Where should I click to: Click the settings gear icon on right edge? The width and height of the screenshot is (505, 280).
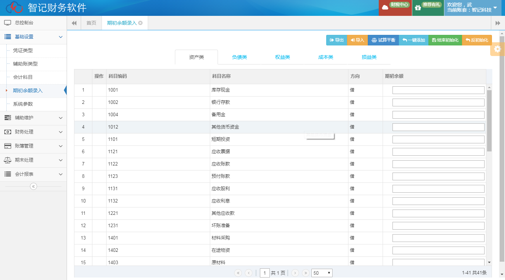(x=497, y=49)
